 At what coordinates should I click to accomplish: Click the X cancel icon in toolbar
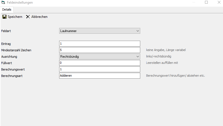(28, 17)
